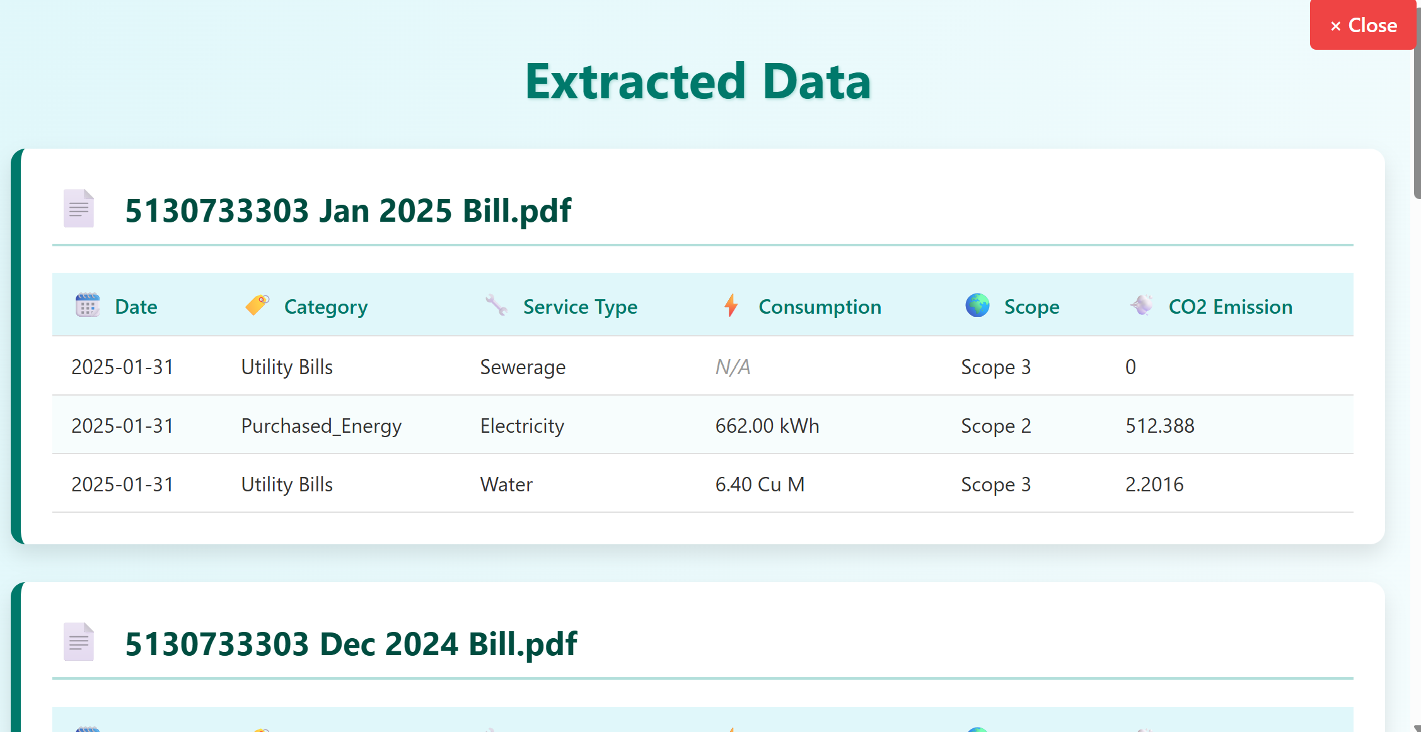The height and width of the screenshot is (732, 1421).
Task: Click the Jan 2025 Bill document icon
Action: pyautogui.click(x=79, y=209)
